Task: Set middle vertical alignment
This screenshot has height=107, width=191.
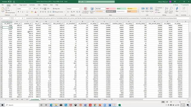Action: [x=43, y=9]
